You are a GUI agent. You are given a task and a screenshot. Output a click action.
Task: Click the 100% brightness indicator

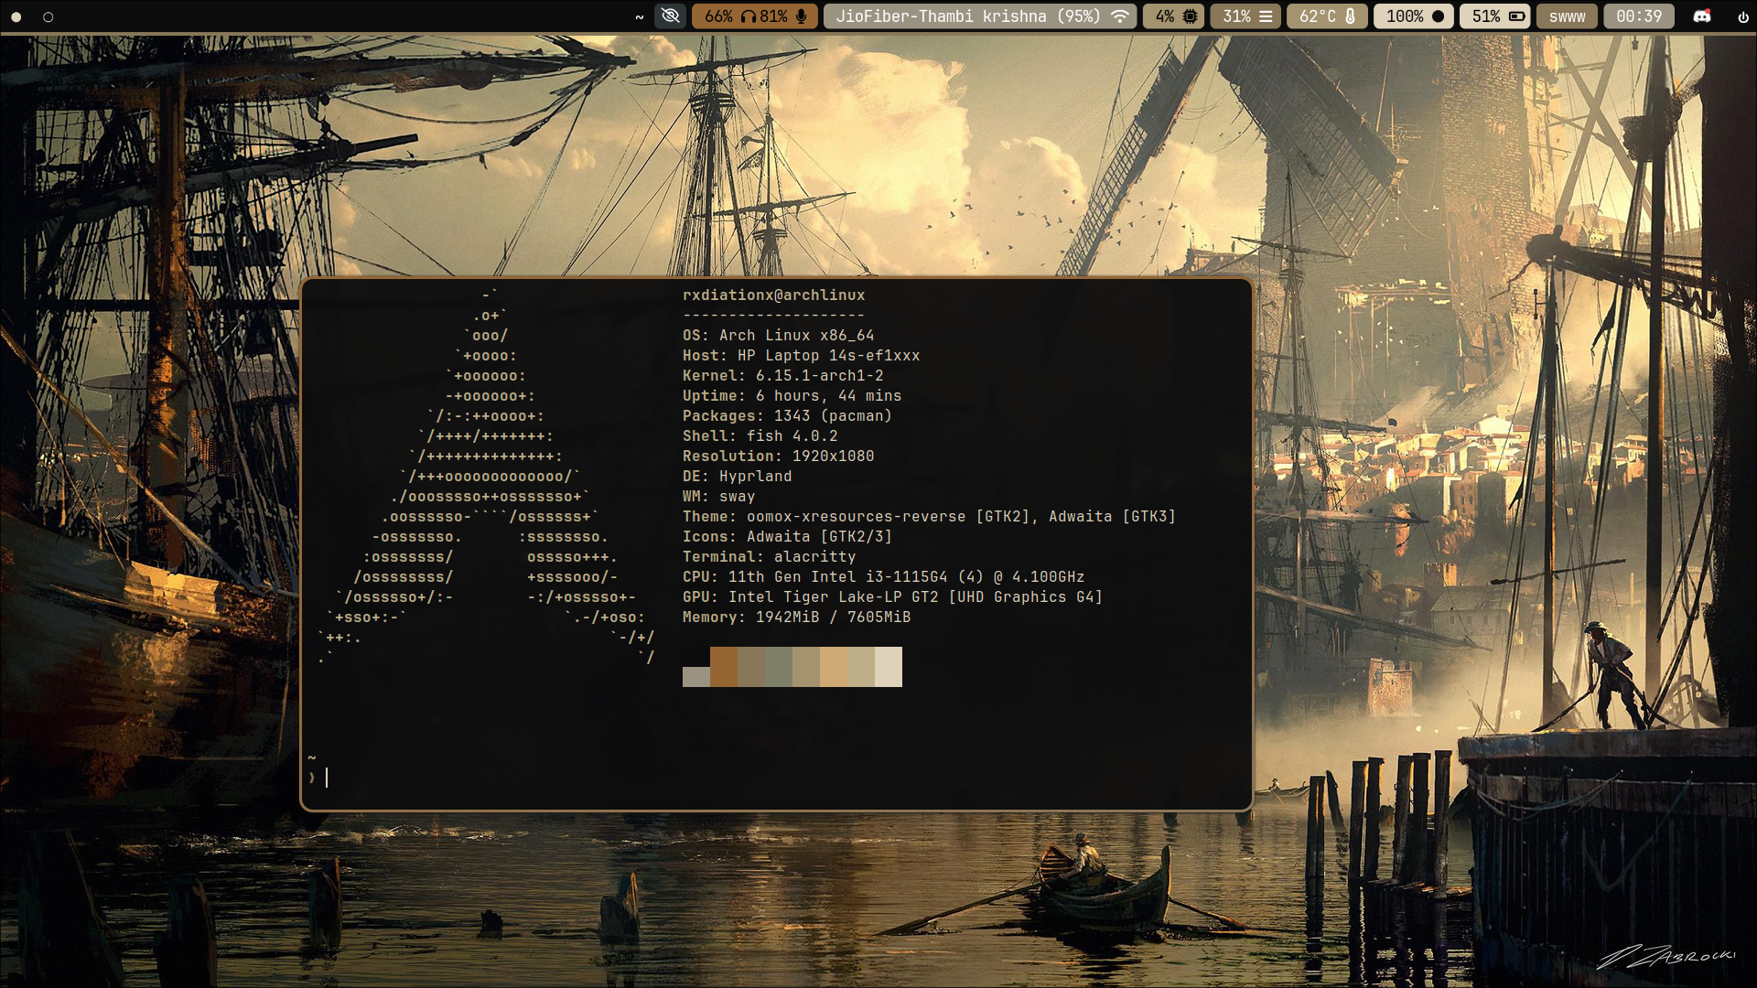(x=1414, y=16)
